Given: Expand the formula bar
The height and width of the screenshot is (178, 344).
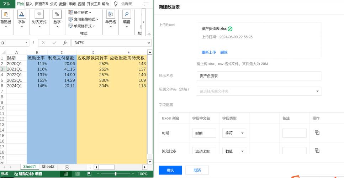Looking at the screenshot, I should pyautogui.click(x=149, y=43).
